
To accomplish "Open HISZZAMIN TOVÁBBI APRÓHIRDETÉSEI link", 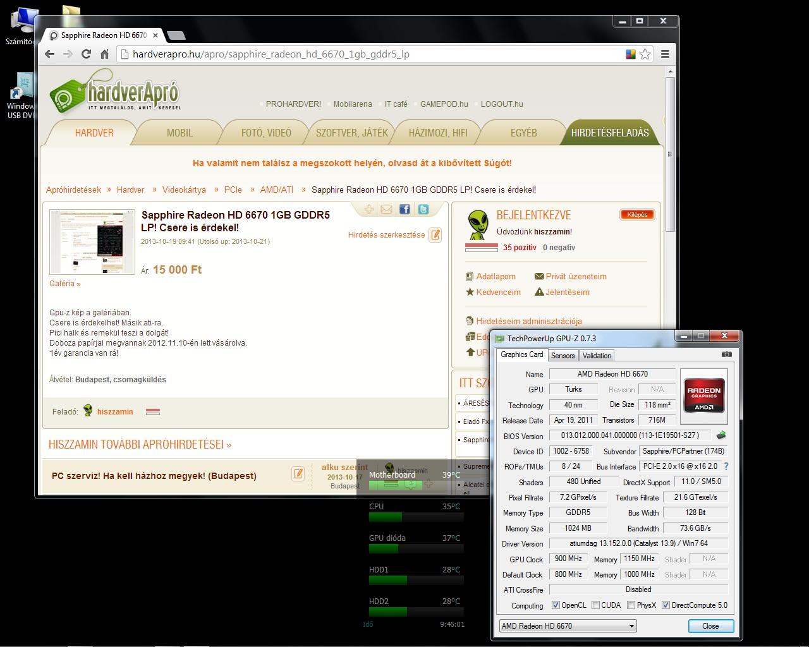I will coord(140,445).
